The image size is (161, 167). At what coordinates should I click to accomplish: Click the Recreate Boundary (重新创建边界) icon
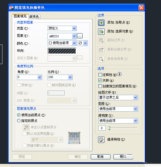pyautogui.click(x=101, y=50)
